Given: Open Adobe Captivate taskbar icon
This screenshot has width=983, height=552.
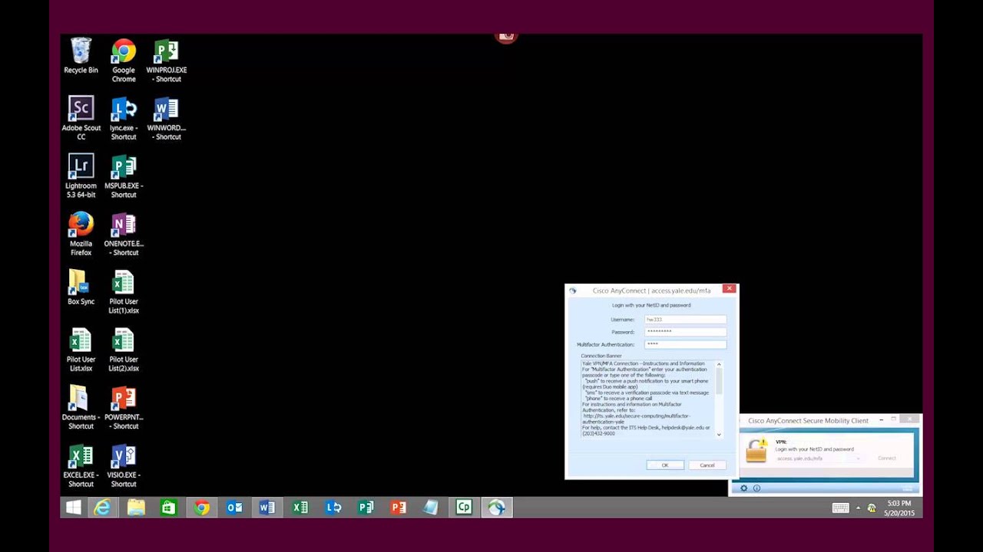Looking at the screenshot, I should pos(464,508).
